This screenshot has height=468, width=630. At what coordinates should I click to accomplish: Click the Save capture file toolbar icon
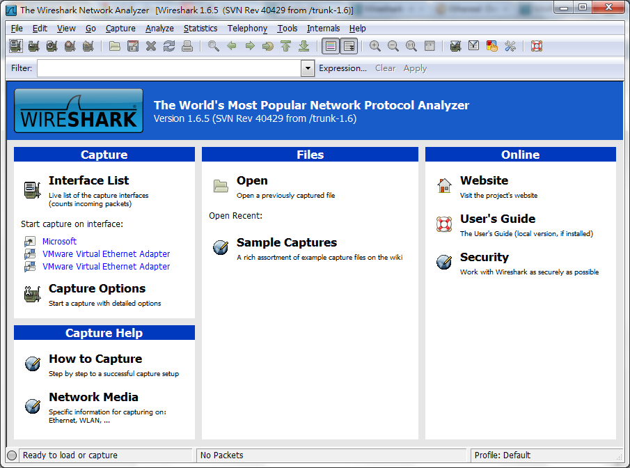coord(133,46)
